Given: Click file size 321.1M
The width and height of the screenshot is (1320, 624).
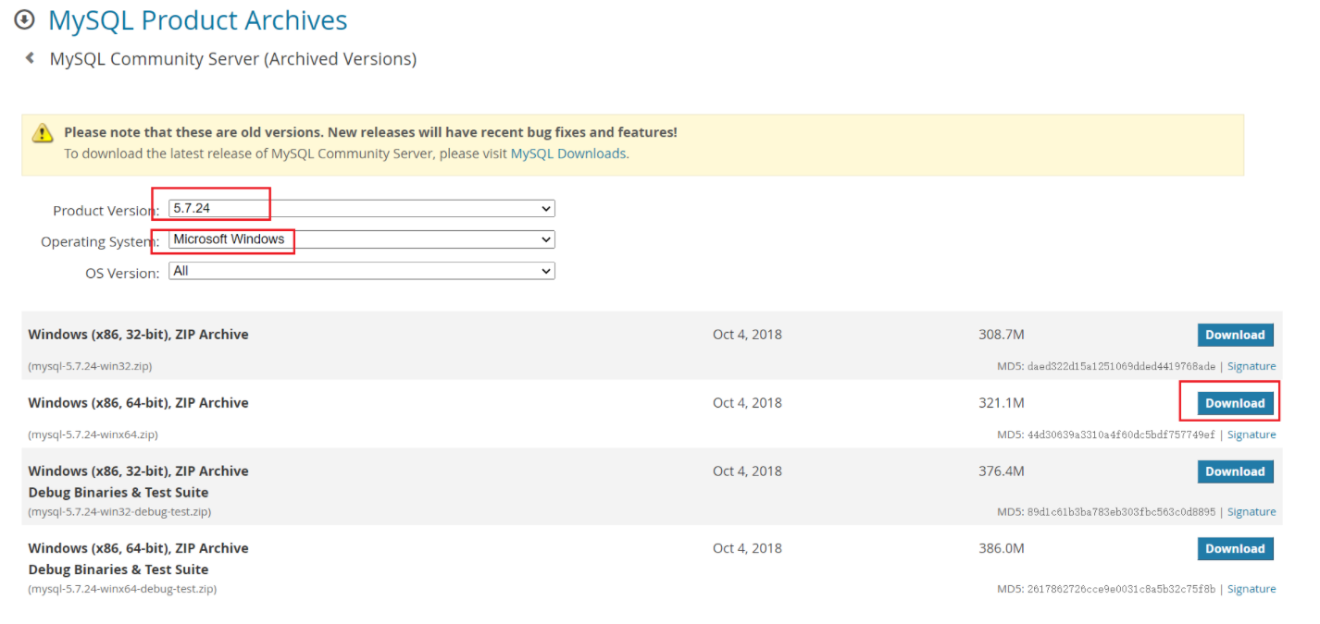Looking at the screenshot, I should pos(1002,403).
